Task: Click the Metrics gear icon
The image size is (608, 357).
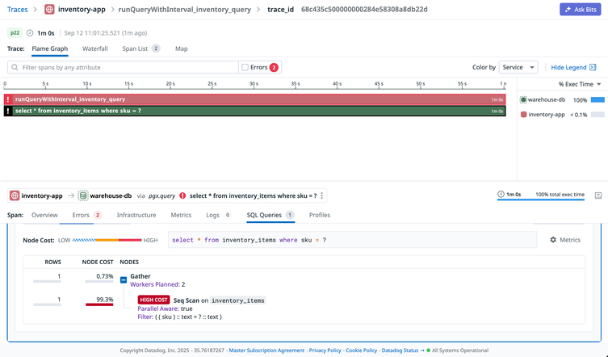Action: tap(553, 240)
